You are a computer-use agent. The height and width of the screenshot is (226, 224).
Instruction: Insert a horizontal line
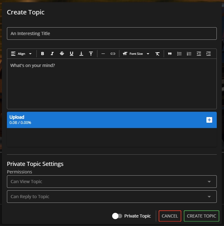(x=103, y=54)
